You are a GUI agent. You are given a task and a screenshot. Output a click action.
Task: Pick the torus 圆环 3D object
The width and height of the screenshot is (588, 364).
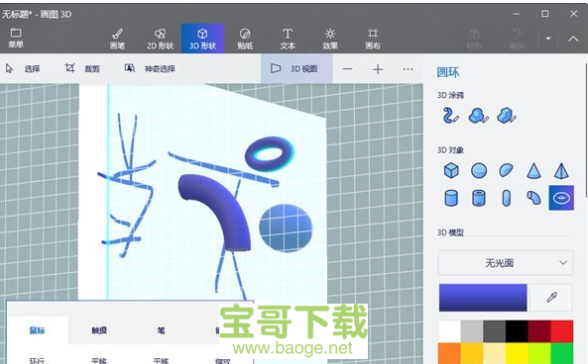(561, 198)
